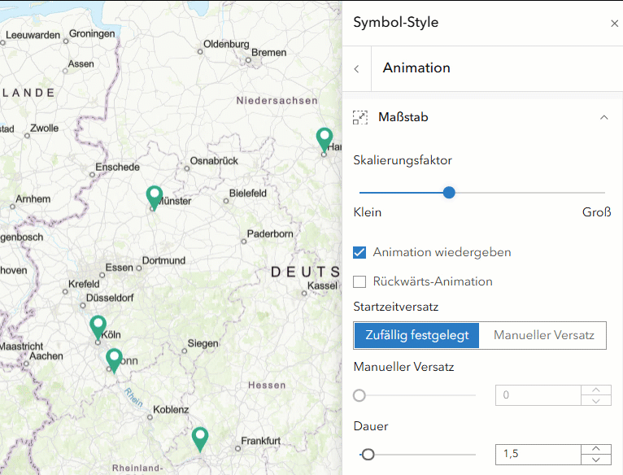Click the Dauer slider handle

point(368,455)
